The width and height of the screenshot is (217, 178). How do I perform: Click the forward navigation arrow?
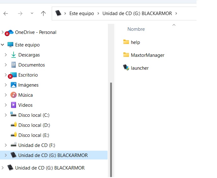20,13
